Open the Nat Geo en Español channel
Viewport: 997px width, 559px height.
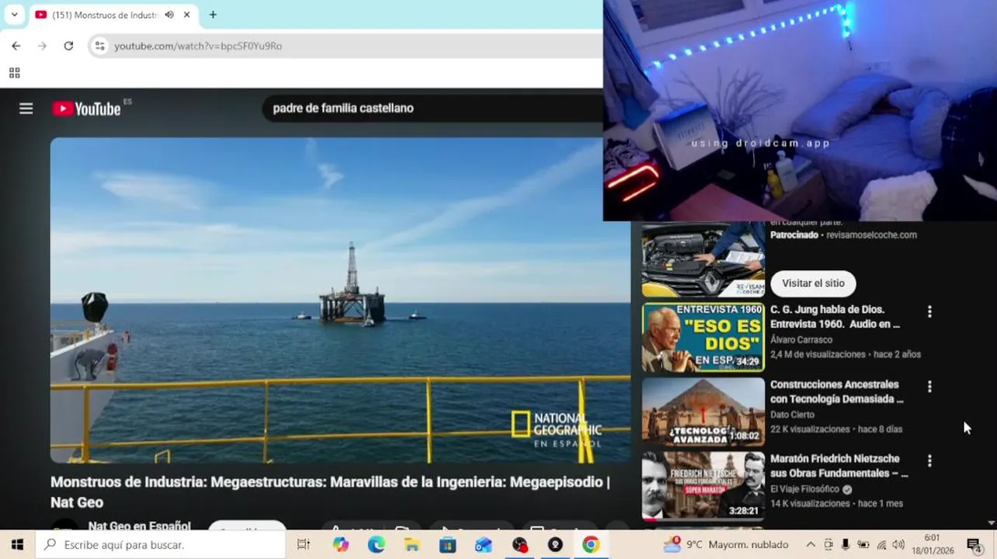coord(140,526)
